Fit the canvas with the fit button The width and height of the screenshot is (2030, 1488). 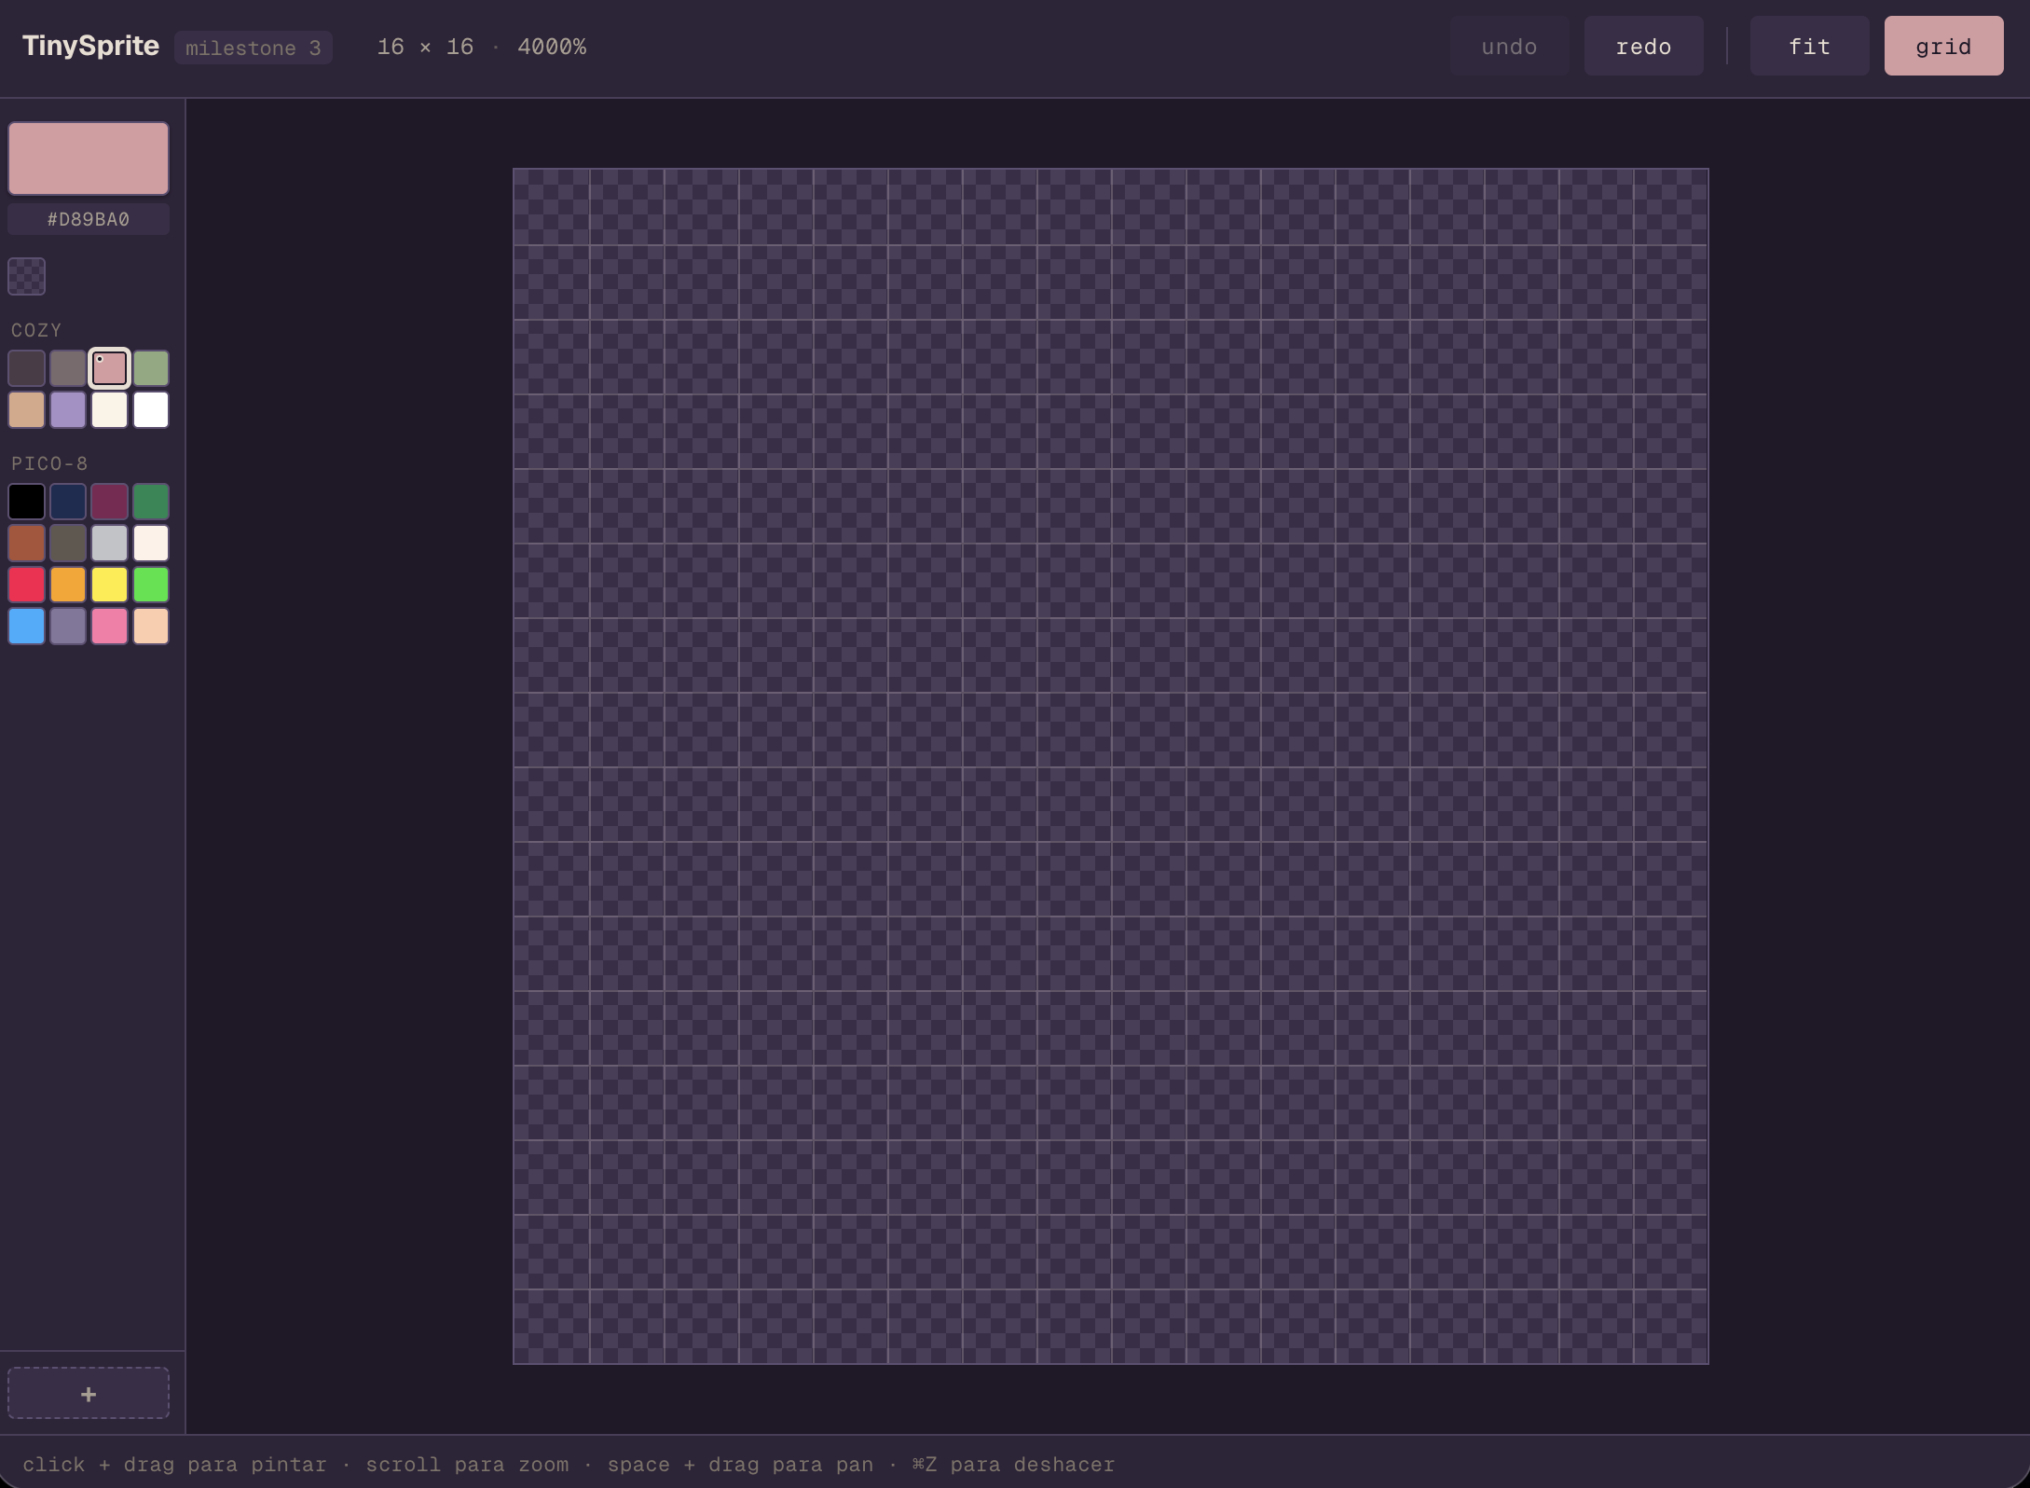(1809, 46)
